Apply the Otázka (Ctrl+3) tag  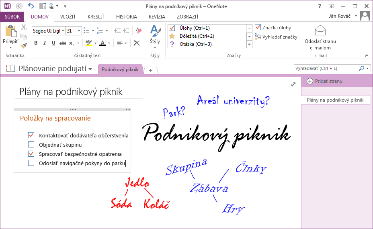(x=207, y=44)
